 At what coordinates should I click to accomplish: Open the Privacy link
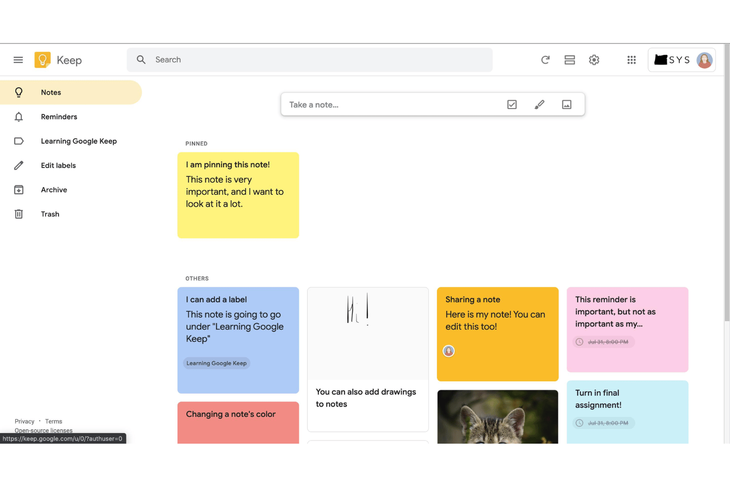pos(25,421)
